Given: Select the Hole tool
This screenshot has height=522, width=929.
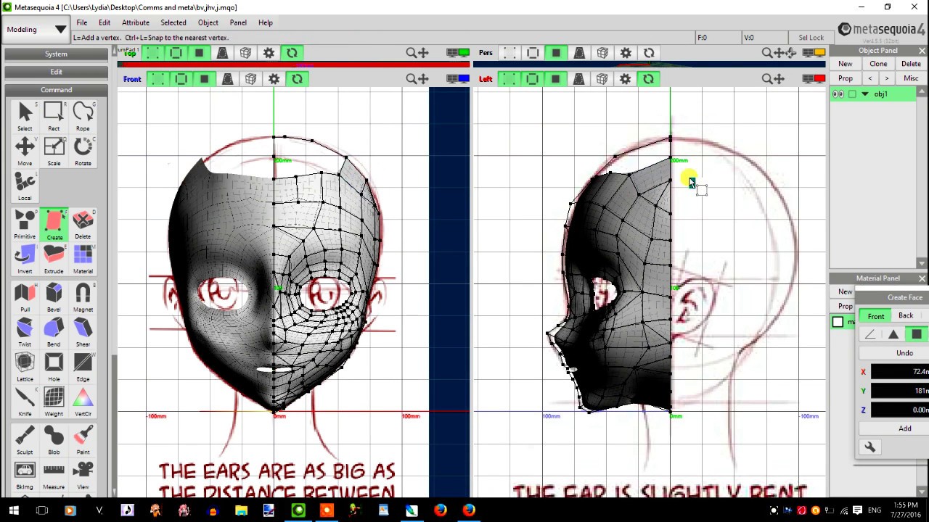Looking at the screenshot, I should coord(54,367).
